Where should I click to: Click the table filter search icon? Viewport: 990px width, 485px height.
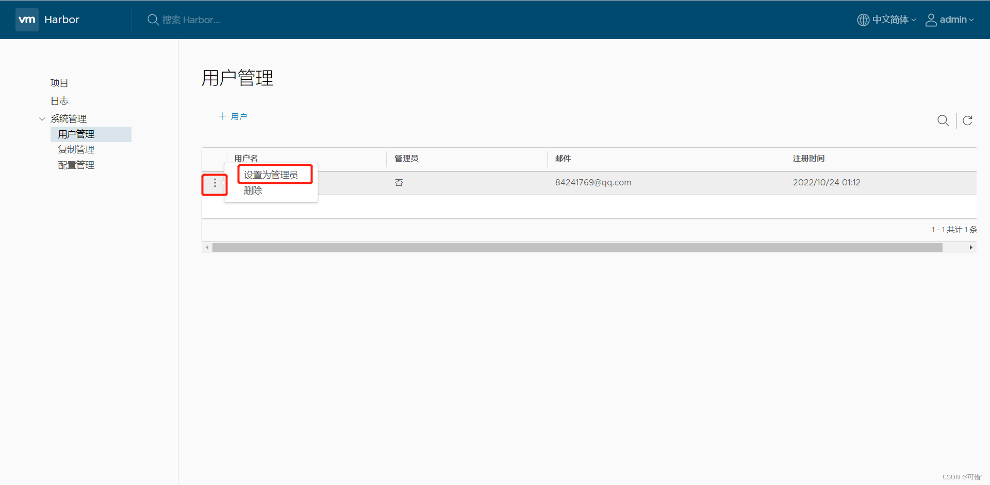(x=943, y=120)
